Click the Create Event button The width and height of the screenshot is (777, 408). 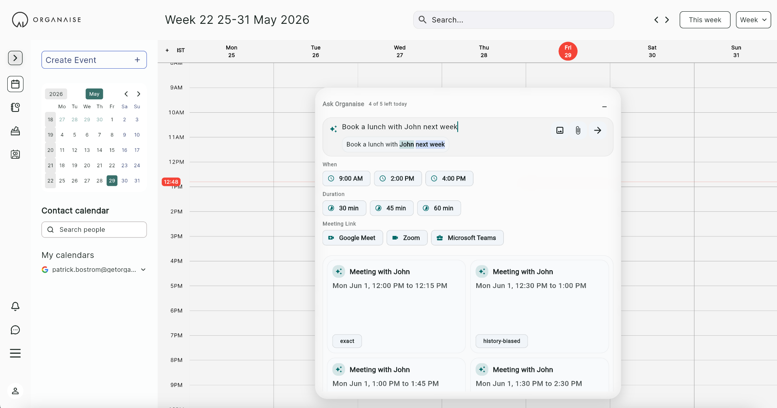click(x=94, y=60)
